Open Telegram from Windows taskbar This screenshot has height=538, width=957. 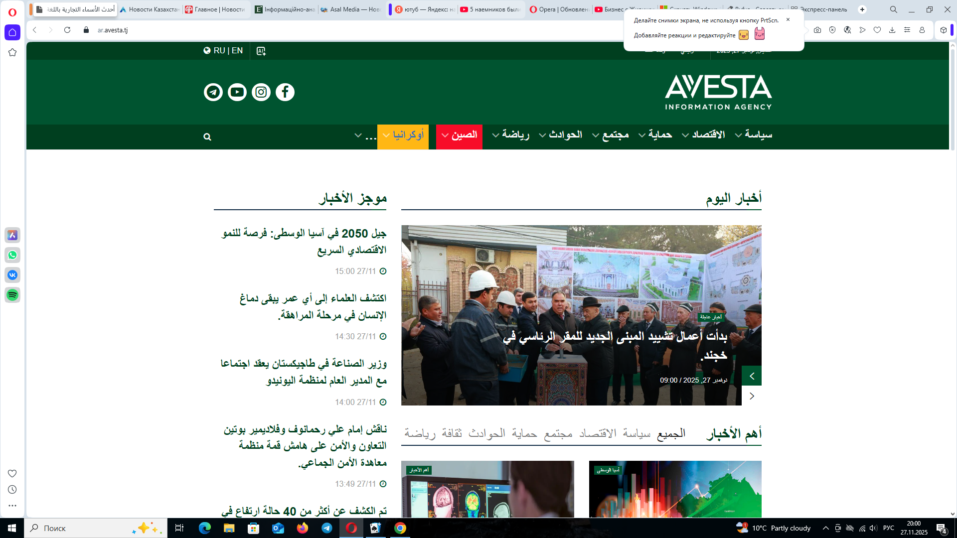click(x=327, y=528)
